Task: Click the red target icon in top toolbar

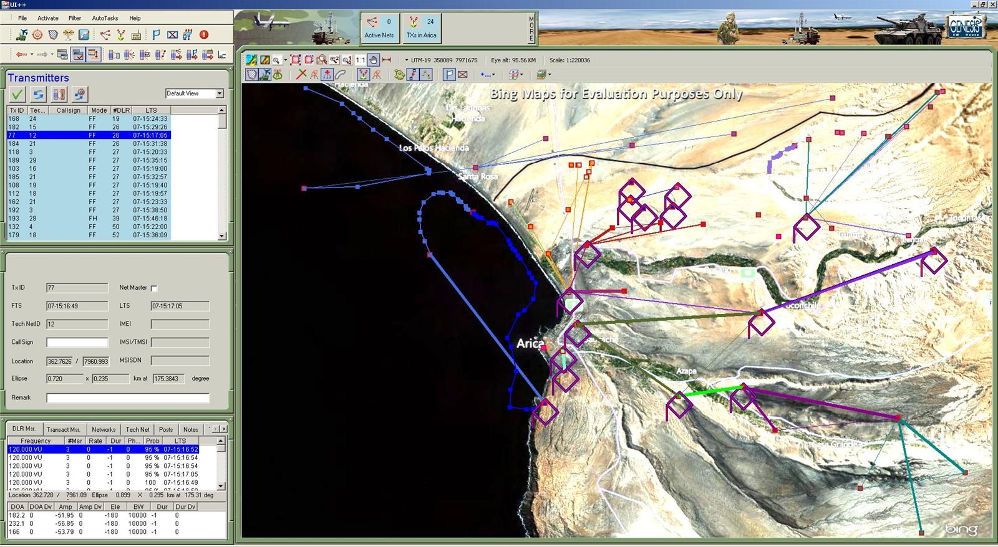Action: pyautogui.click(x=37, y=35)
